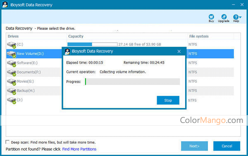248x156 pixels.
Task: Click the Buy shopping cart icon
Action: [x=211, y=17]
